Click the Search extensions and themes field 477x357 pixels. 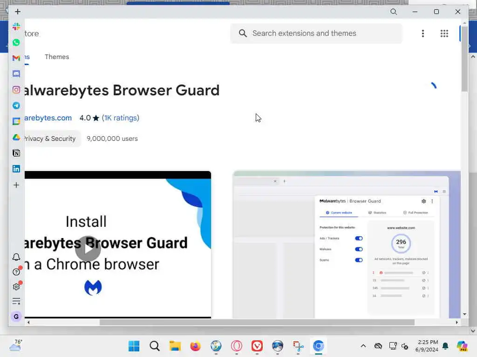point(316,33)
